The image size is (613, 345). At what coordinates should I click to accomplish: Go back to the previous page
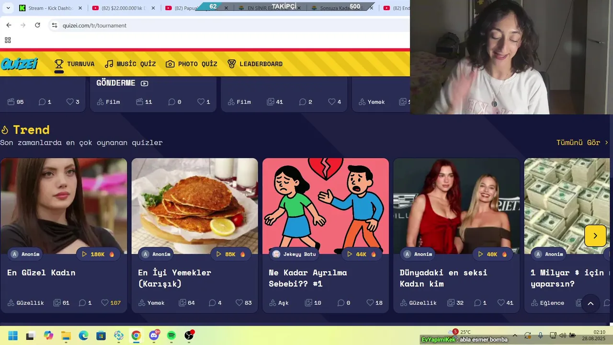pos(9,25)
